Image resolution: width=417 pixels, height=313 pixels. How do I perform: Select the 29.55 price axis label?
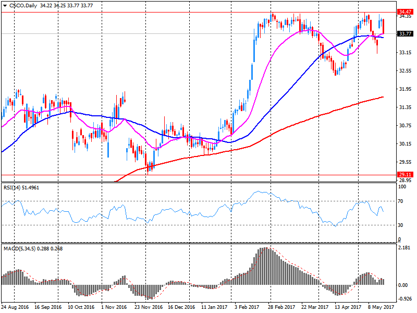(x=405, y=162)
